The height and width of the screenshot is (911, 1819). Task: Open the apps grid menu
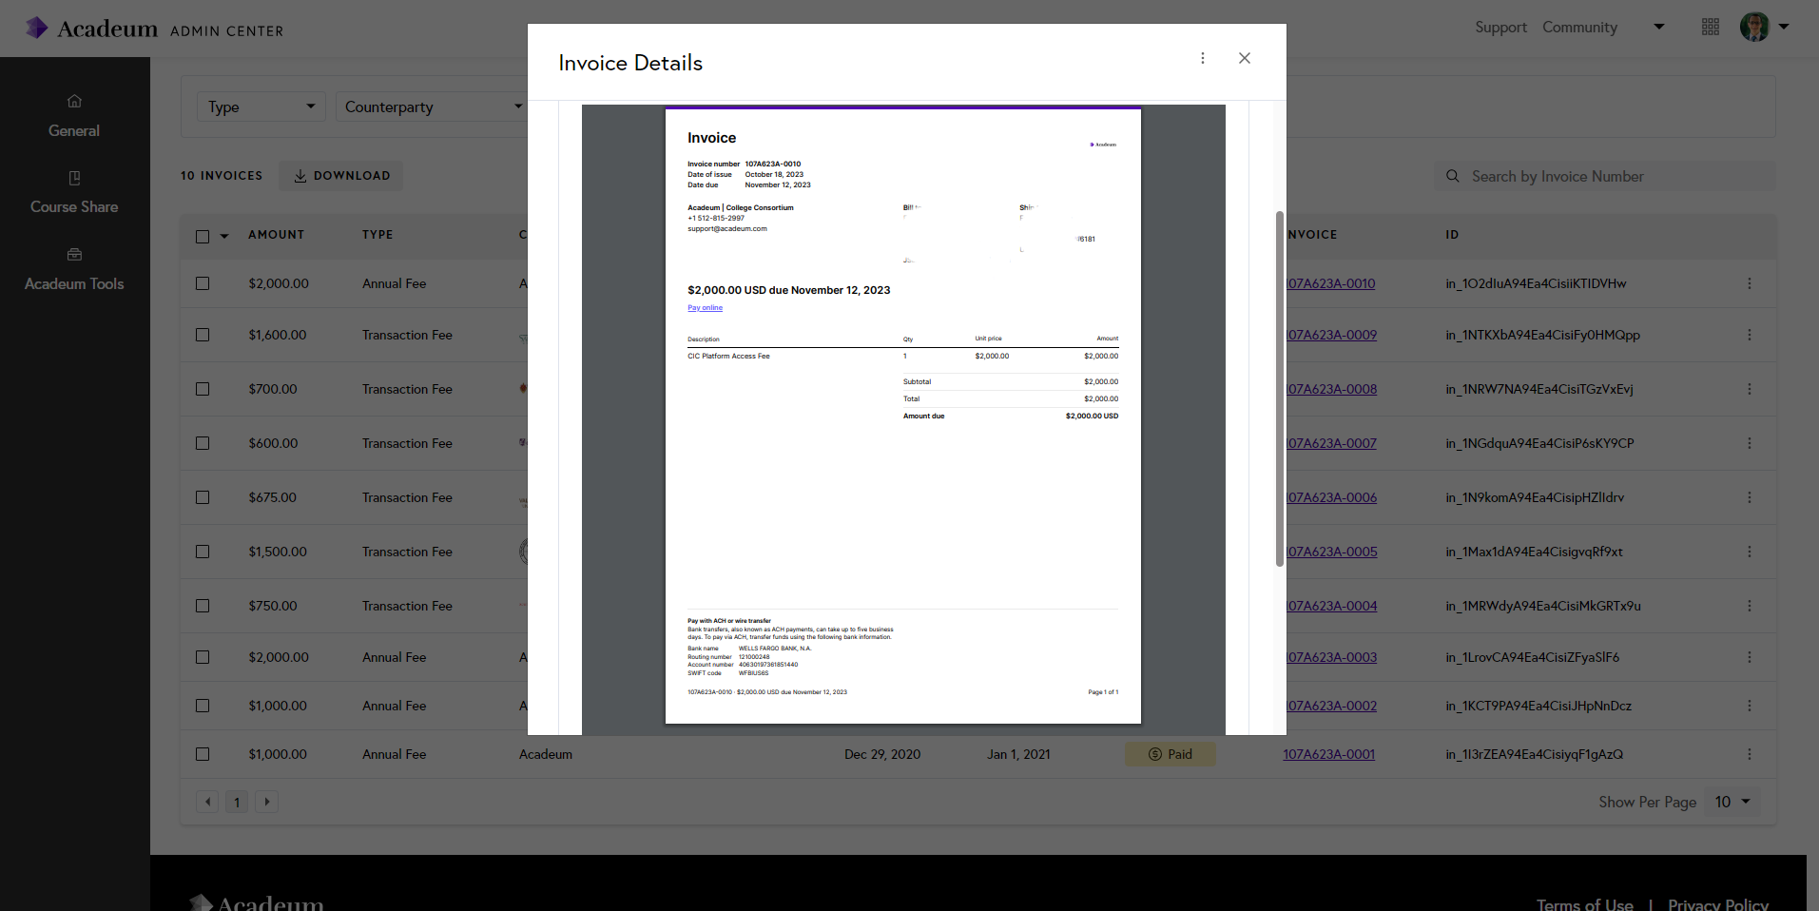tap(1711, 27)
